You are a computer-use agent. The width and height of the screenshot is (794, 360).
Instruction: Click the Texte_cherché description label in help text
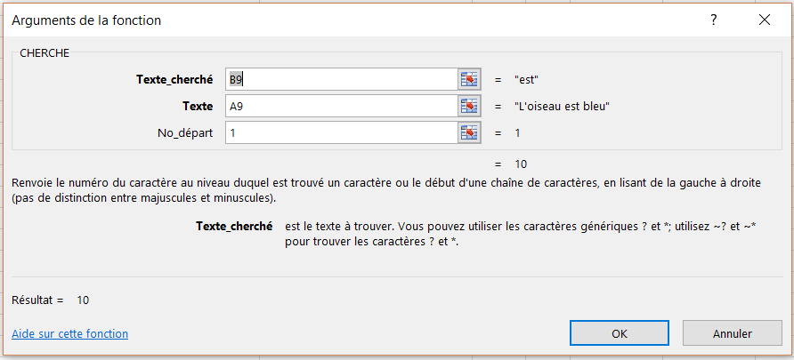(234, 226)
